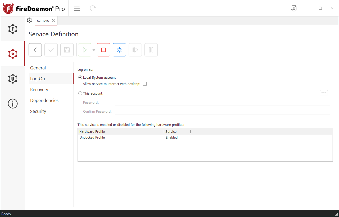
Task: Open FireDaemon services list sidebar icon
Action: (13, 29)
